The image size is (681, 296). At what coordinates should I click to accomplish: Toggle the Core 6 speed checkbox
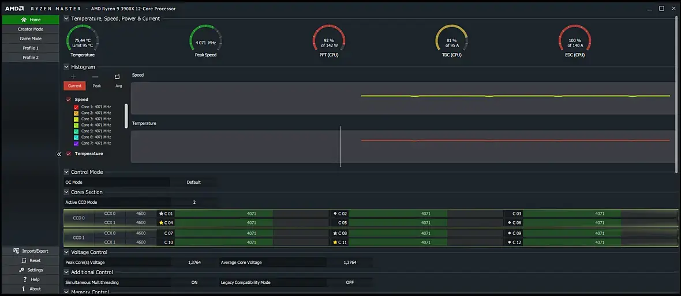pos(76,137)
